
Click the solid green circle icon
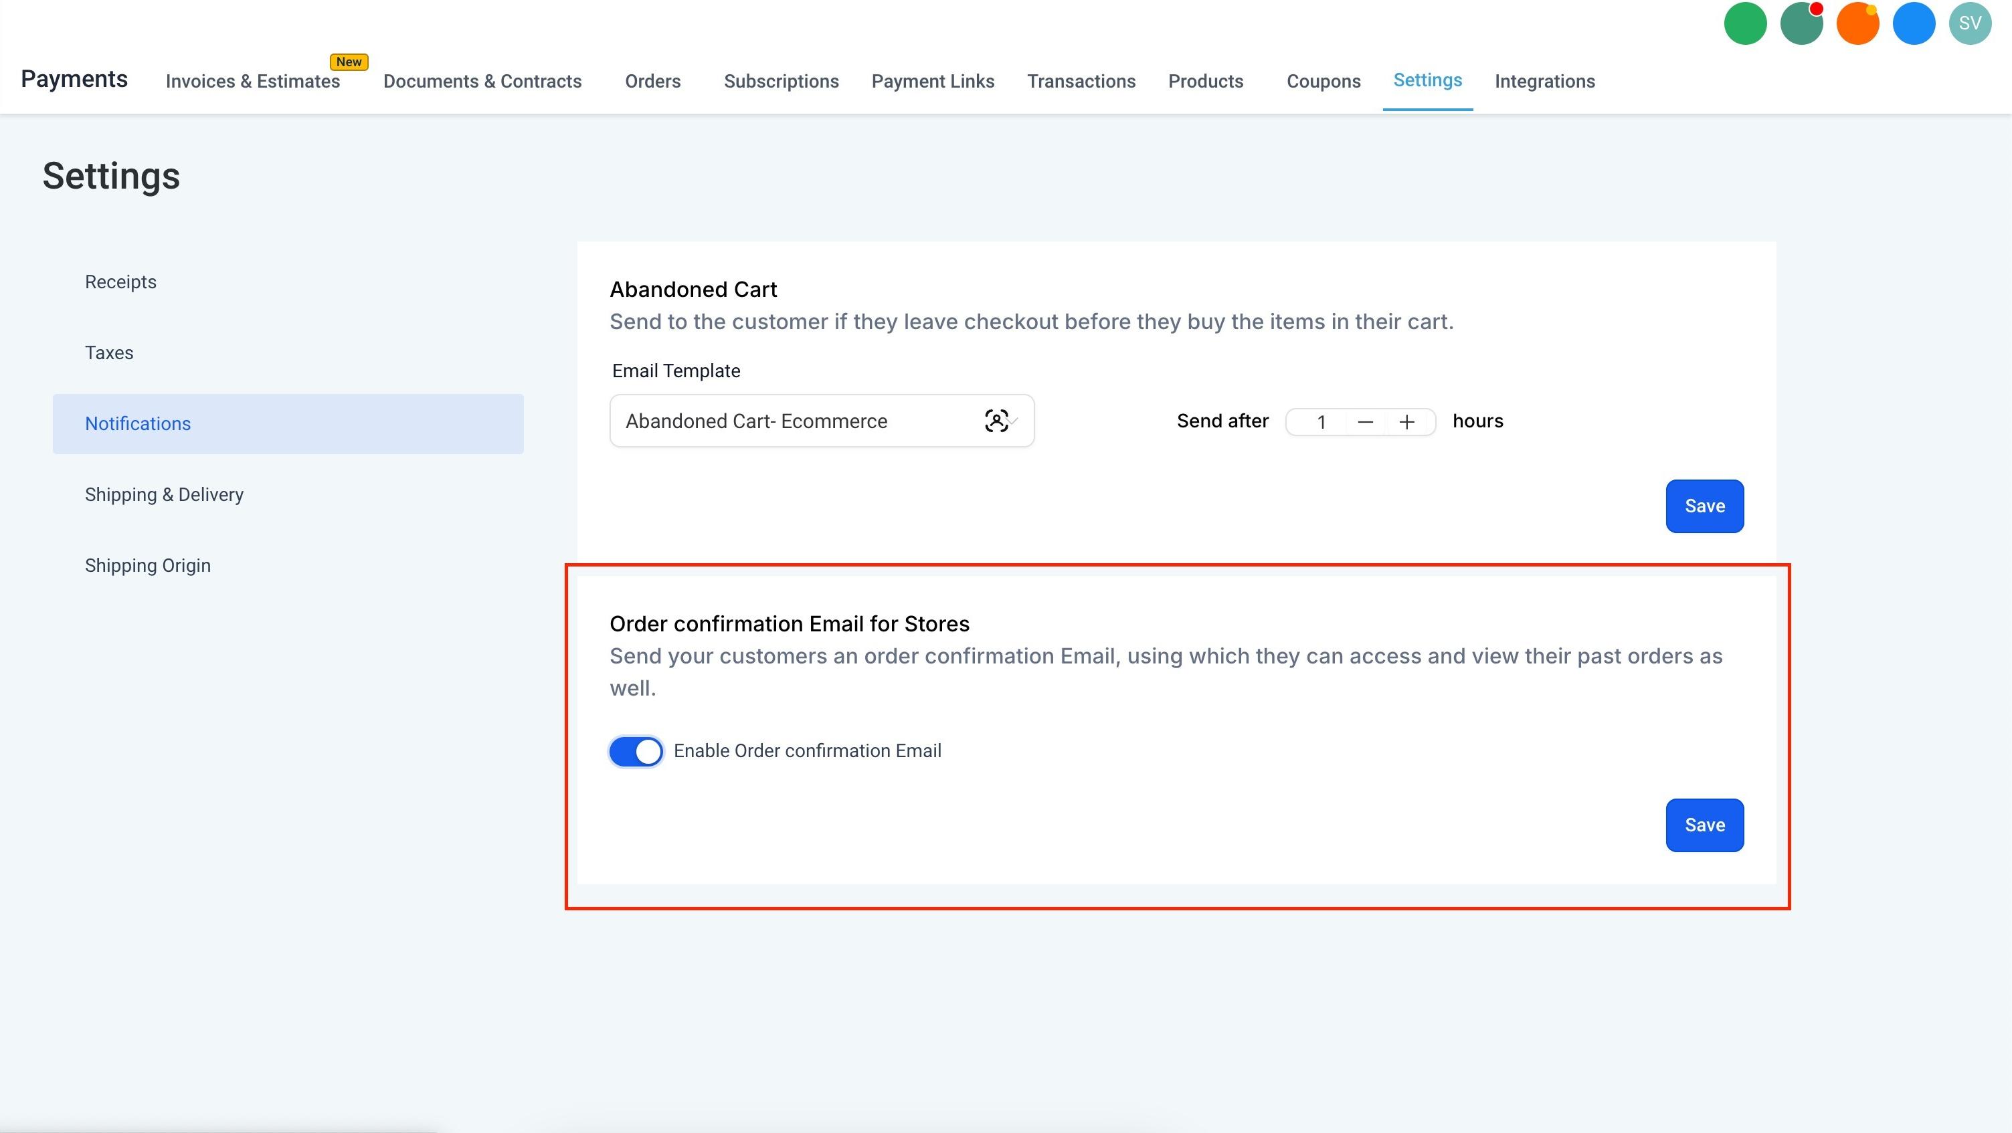1745,23
